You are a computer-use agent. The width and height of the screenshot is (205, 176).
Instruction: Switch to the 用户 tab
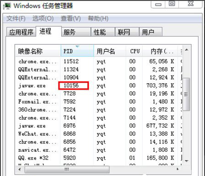(x=151, y=32)
